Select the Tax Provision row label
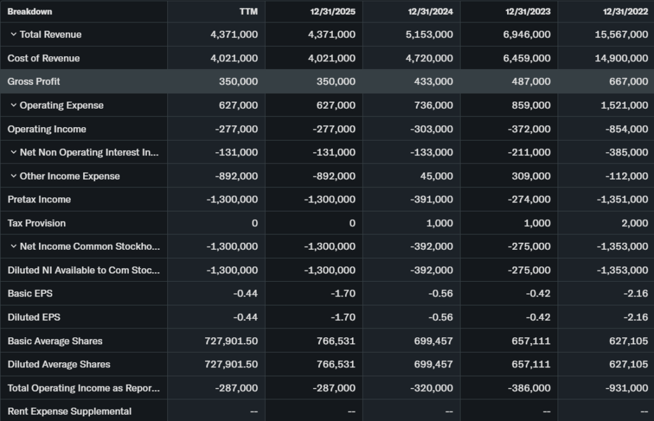 tap(36, 223)
